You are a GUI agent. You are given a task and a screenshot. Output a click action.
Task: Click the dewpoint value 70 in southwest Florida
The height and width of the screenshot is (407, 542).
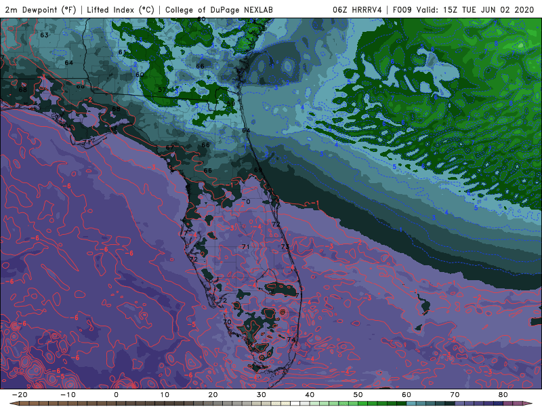[x=227, y=322]
